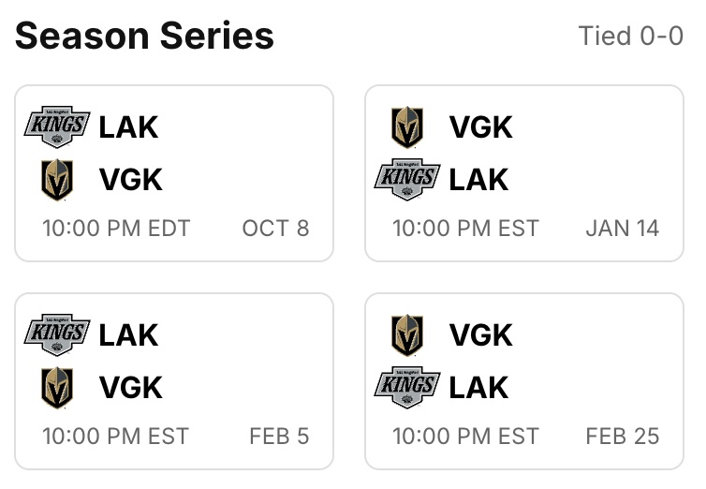Click Kings logo in FEB 5 game

[x=57, y=335]
